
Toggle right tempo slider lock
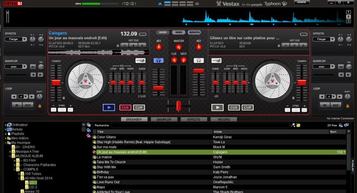coord(293,98)
